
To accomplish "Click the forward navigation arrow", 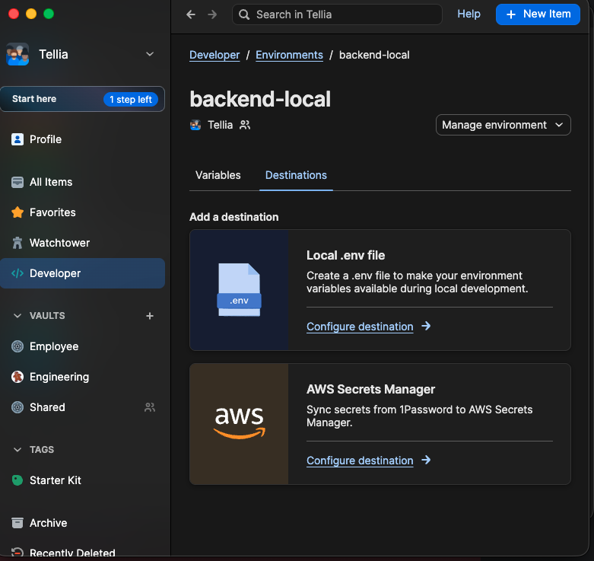I will [x=212, y=14].
